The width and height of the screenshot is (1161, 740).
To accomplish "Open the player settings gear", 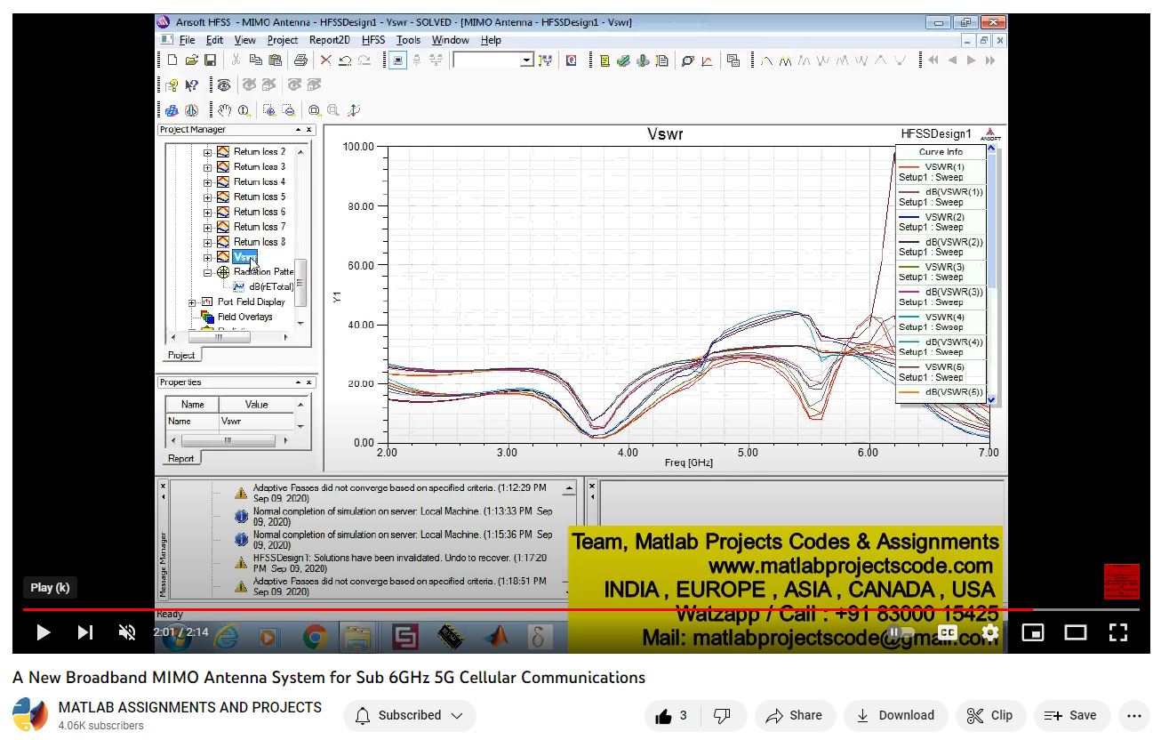I will pos(990,632).
